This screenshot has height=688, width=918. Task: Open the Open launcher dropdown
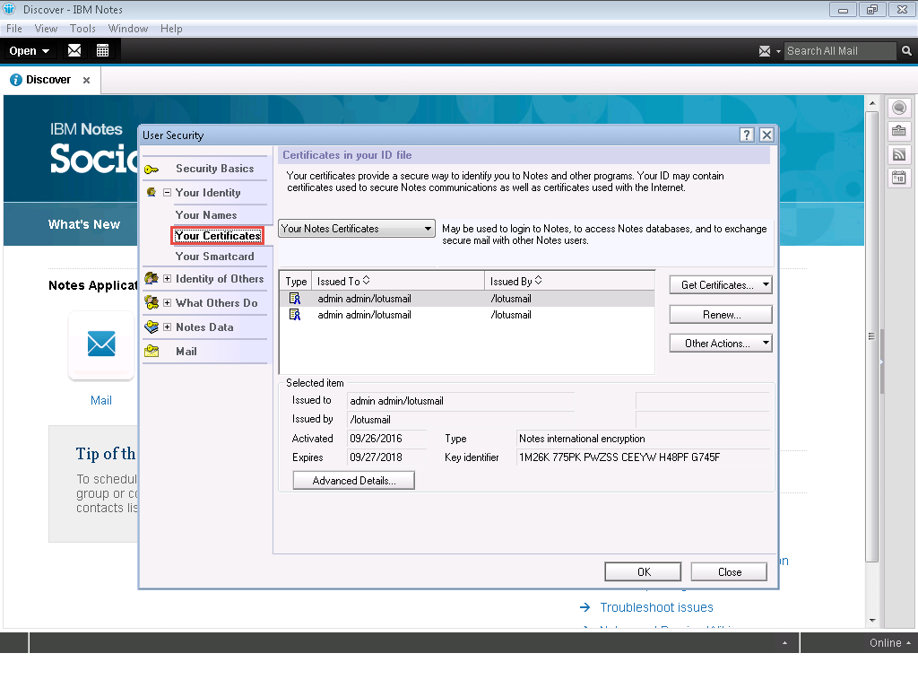point(29,51)
